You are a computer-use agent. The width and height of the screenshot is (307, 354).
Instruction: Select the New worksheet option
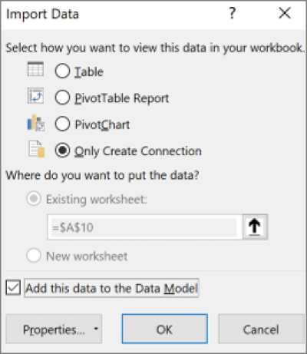34,256
